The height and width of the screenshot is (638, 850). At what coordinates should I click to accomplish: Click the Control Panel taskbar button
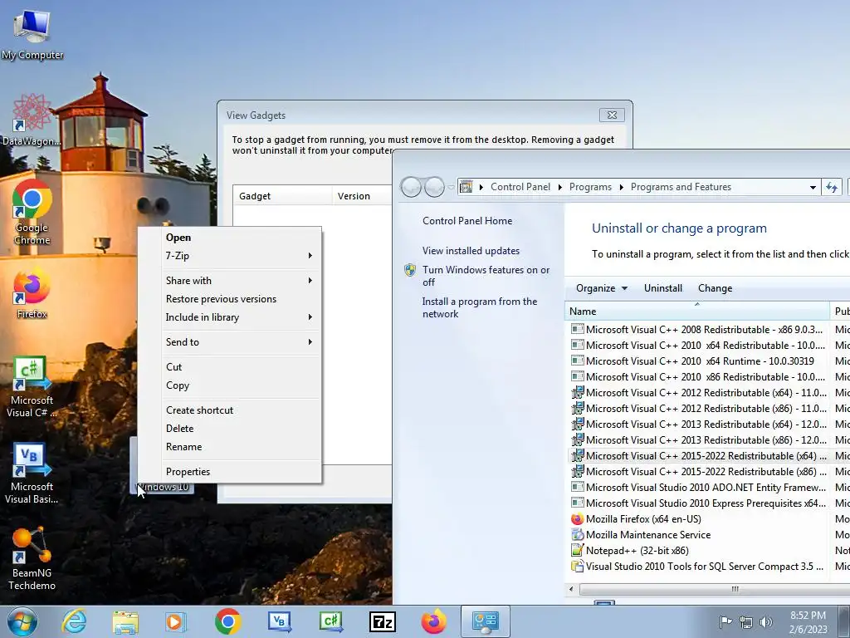tap(485, 621)
